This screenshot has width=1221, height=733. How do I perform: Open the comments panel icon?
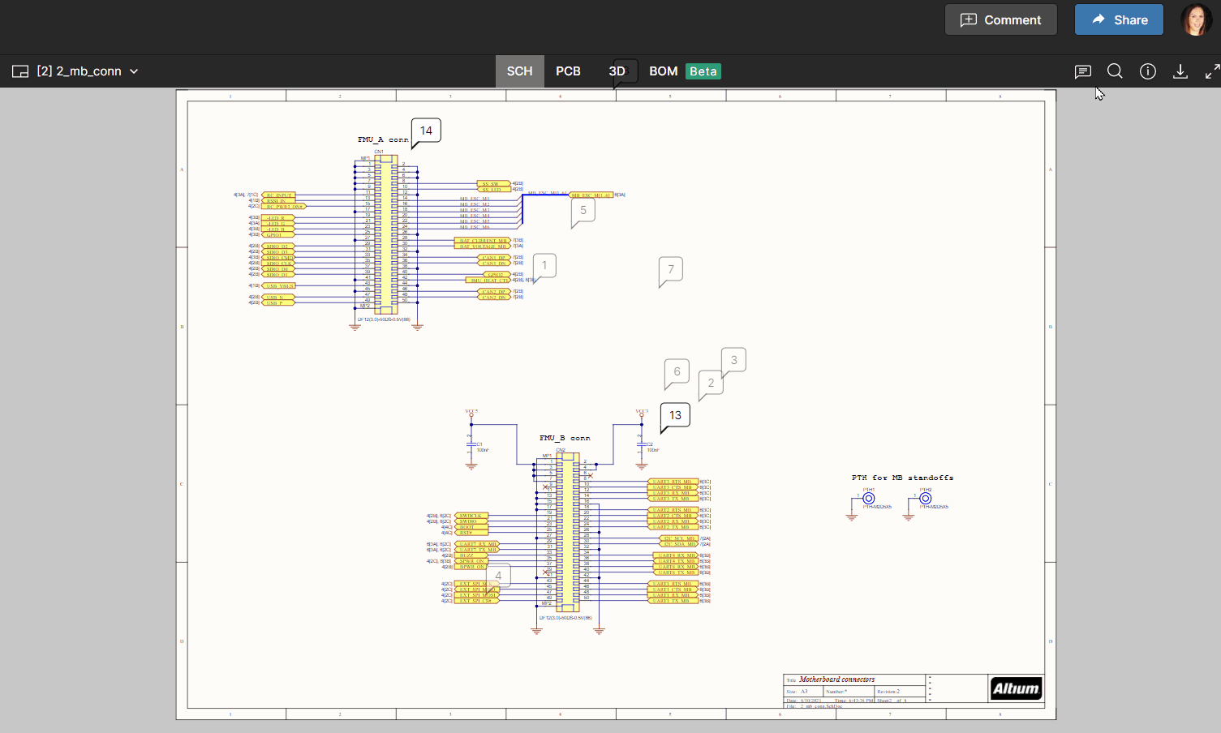(x=1082, y=71)
